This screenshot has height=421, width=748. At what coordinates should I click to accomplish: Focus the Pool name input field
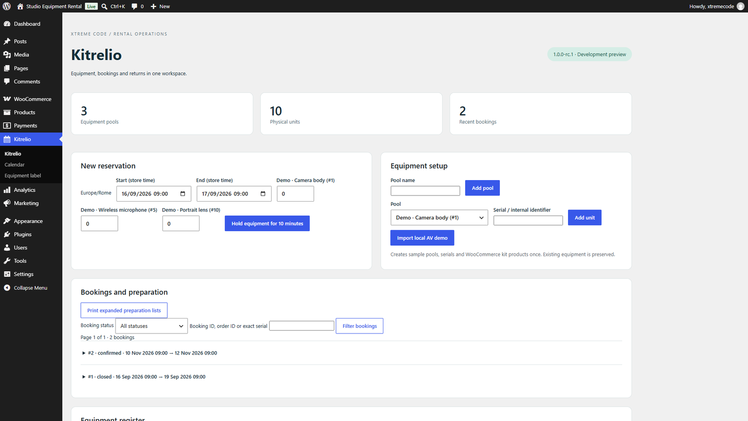(425, 191)
